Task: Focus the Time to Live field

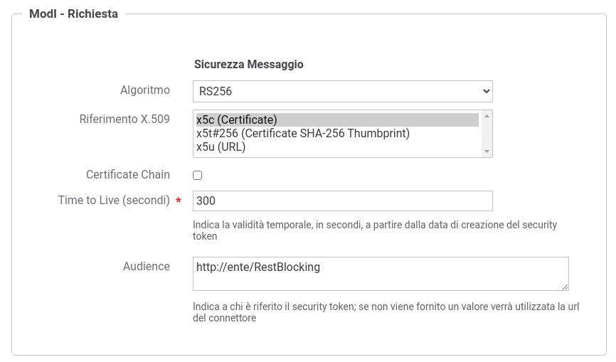Action: (x=343, y=201)
